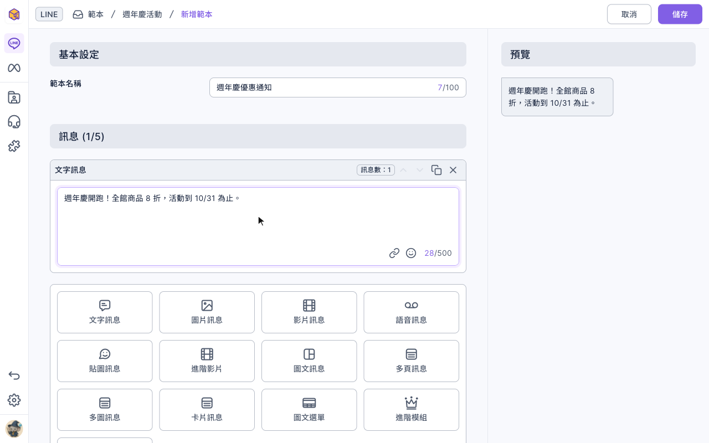Click the 基本設定 section header
Image resolution: width=709 pixels, height=443 pixels.
point(258,54)
